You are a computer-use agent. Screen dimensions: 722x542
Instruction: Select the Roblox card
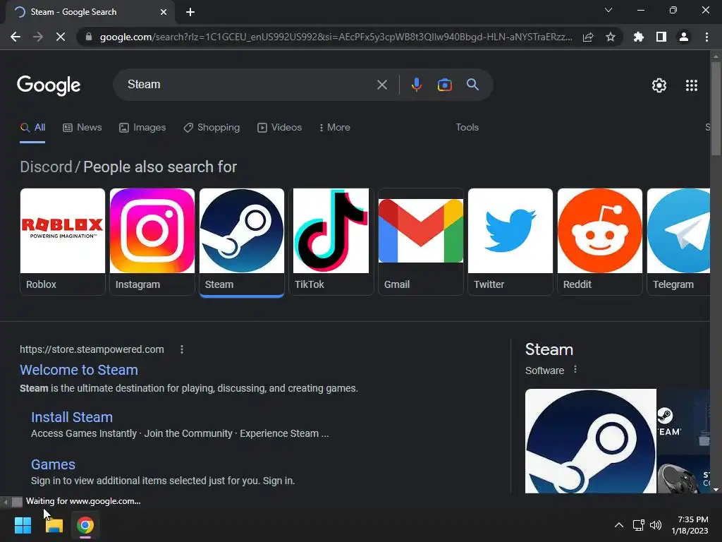coord(63,241)
